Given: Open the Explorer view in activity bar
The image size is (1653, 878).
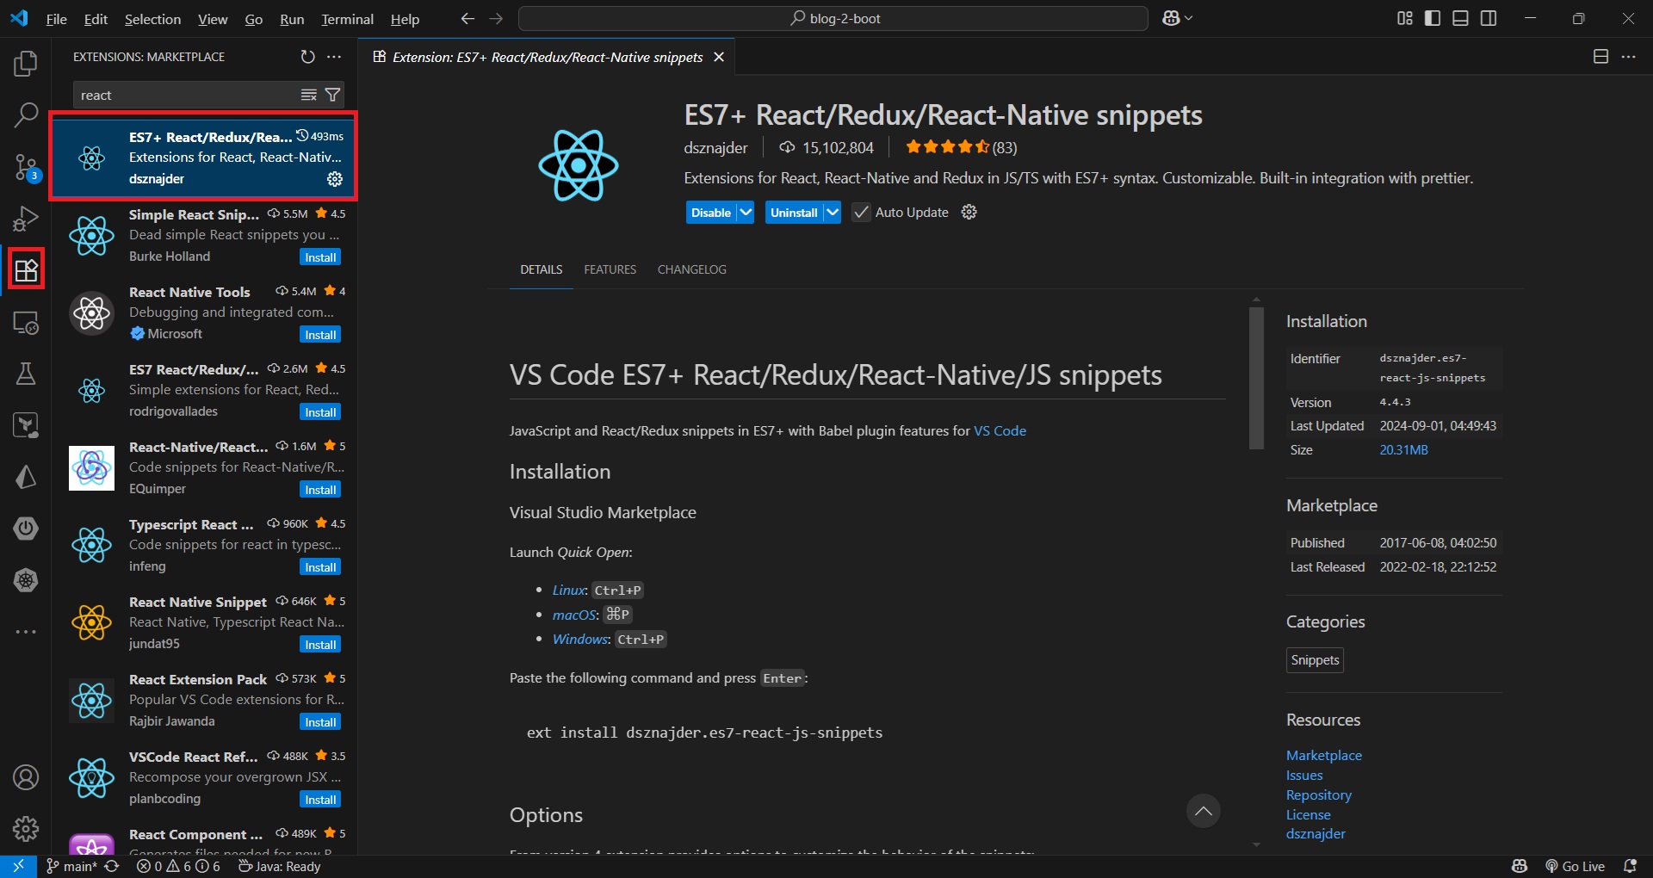Looking at the screenshot, I should click(26, 63).
